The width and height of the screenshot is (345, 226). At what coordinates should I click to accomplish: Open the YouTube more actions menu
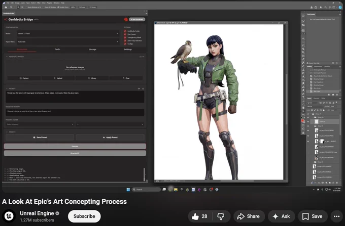pos(337,216)
